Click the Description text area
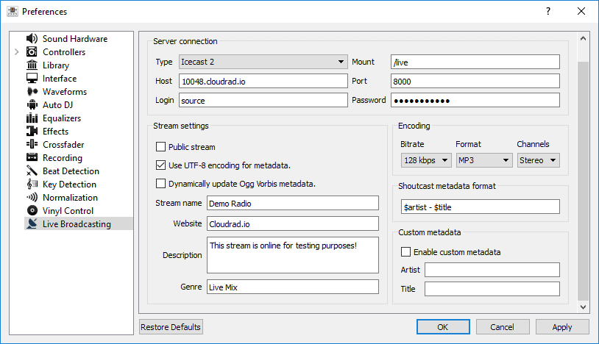The image size is (599, 344). (293, 255)
